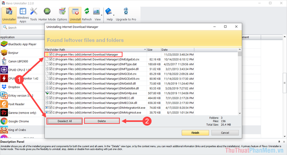
Task: Open the View dropdown arrow
Action: pos(101,15)
